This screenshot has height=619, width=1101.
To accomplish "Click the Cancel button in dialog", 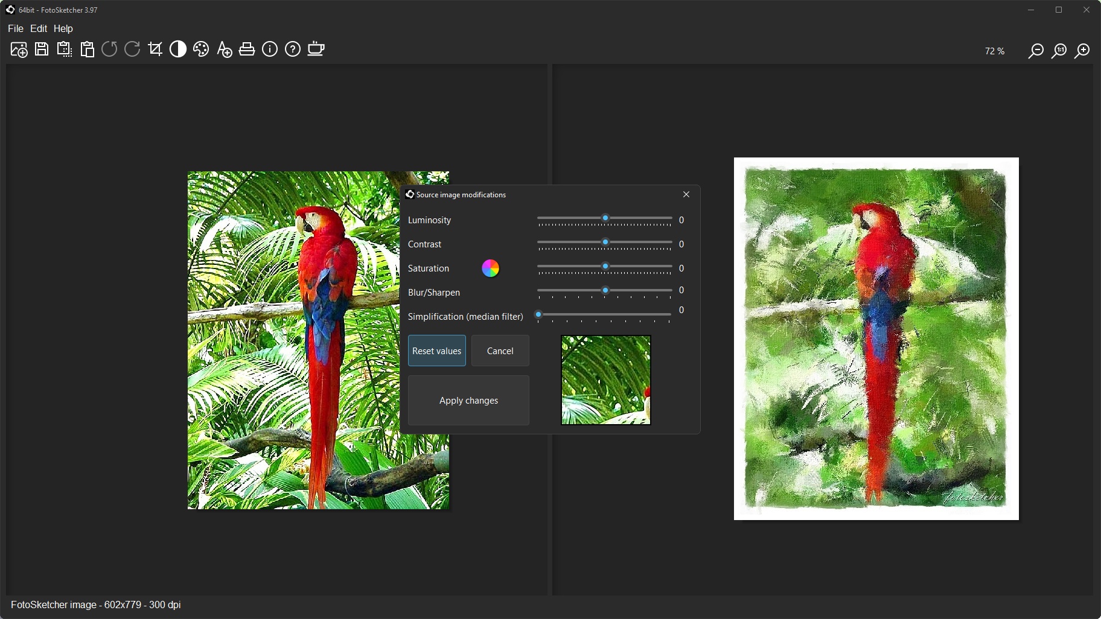I will [500, 351].
